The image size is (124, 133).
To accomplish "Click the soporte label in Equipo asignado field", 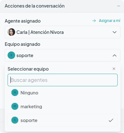I will [25, 56].
